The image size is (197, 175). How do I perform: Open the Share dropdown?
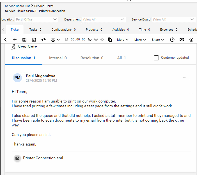click(x=158, y=40)
